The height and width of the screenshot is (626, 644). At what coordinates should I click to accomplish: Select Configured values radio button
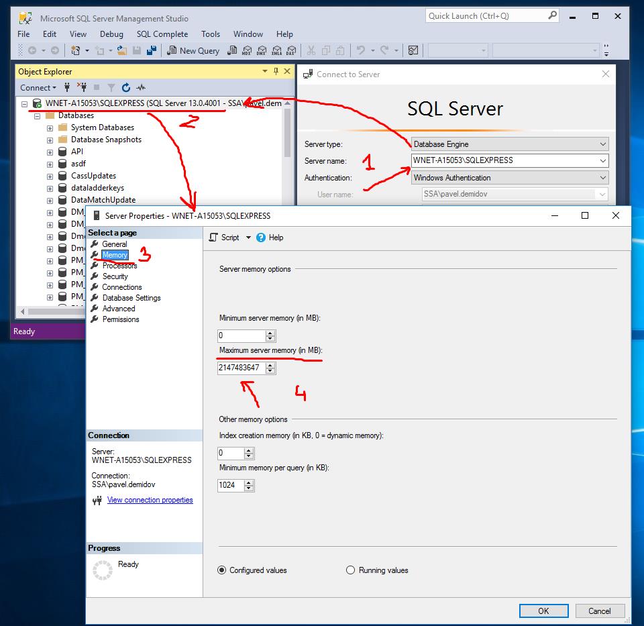(x=222, y=570)
